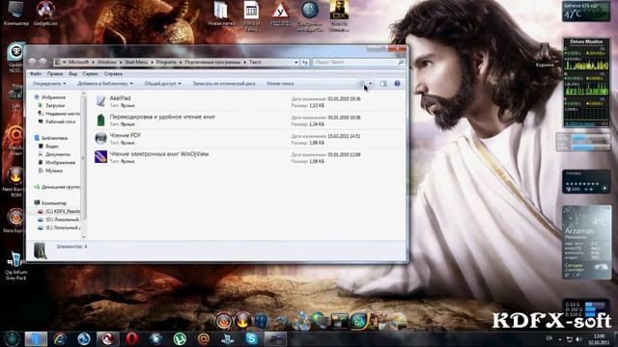
Task: Select the WinDjView shortcut icon
Action: (x=100, y=156)
